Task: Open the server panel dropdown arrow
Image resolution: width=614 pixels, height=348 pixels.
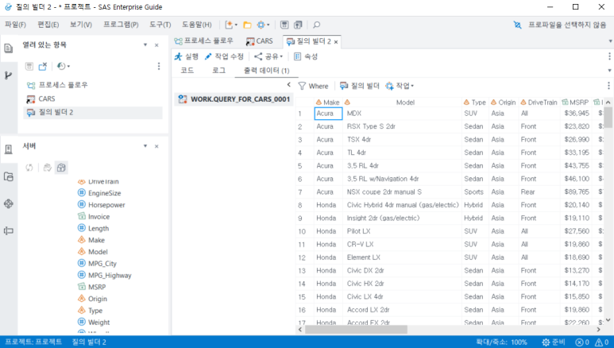Action: [x=145, y=146]
